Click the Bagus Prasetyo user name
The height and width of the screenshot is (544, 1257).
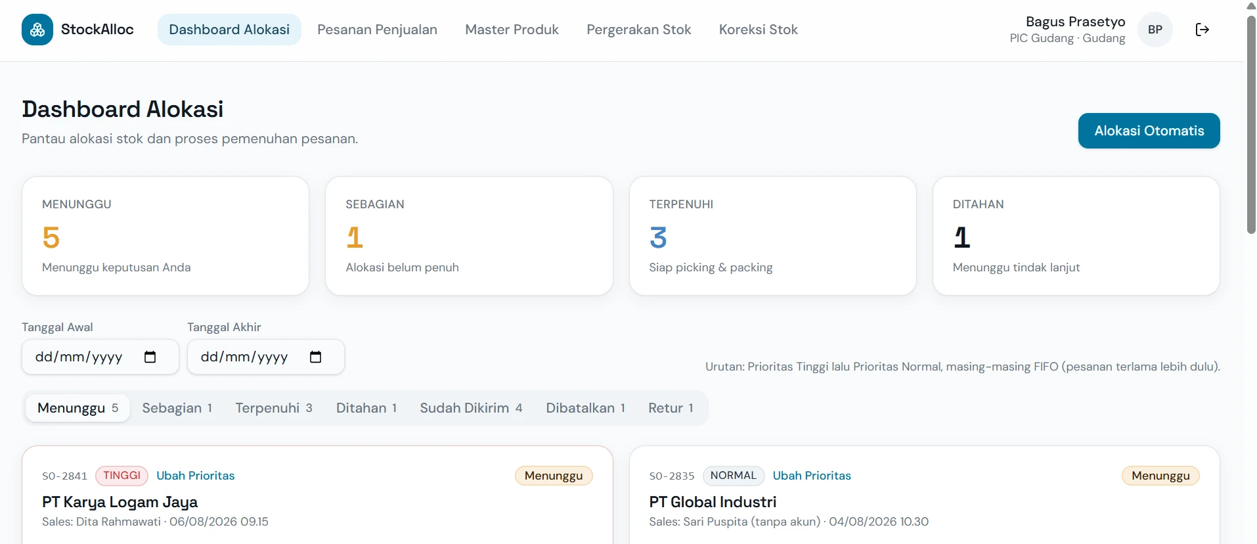click(x=1075, y=22)
